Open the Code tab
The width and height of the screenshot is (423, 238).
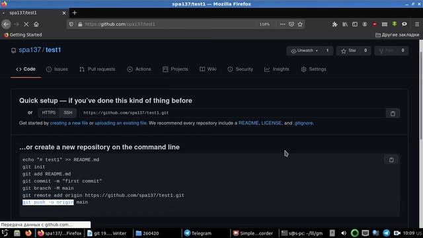coord(26,69)
